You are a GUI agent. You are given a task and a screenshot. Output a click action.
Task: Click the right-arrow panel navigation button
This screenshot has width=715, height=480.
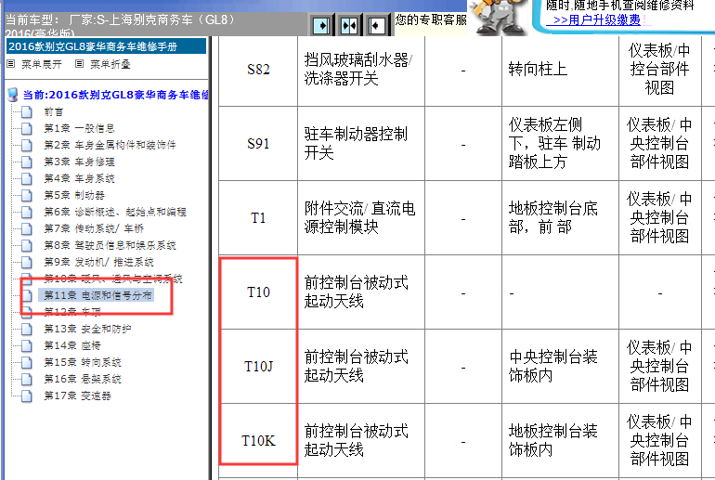(321, 25)
